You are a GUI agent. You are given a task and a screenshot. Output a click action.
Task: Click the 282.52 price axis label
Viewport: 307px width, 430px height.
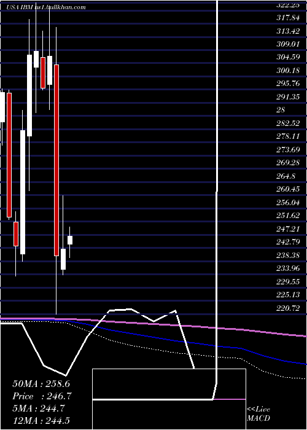[288, 123]
